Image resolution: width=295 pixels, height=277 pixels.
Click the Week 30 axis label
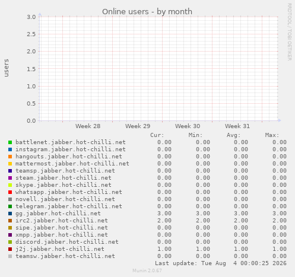pos(188,126)
